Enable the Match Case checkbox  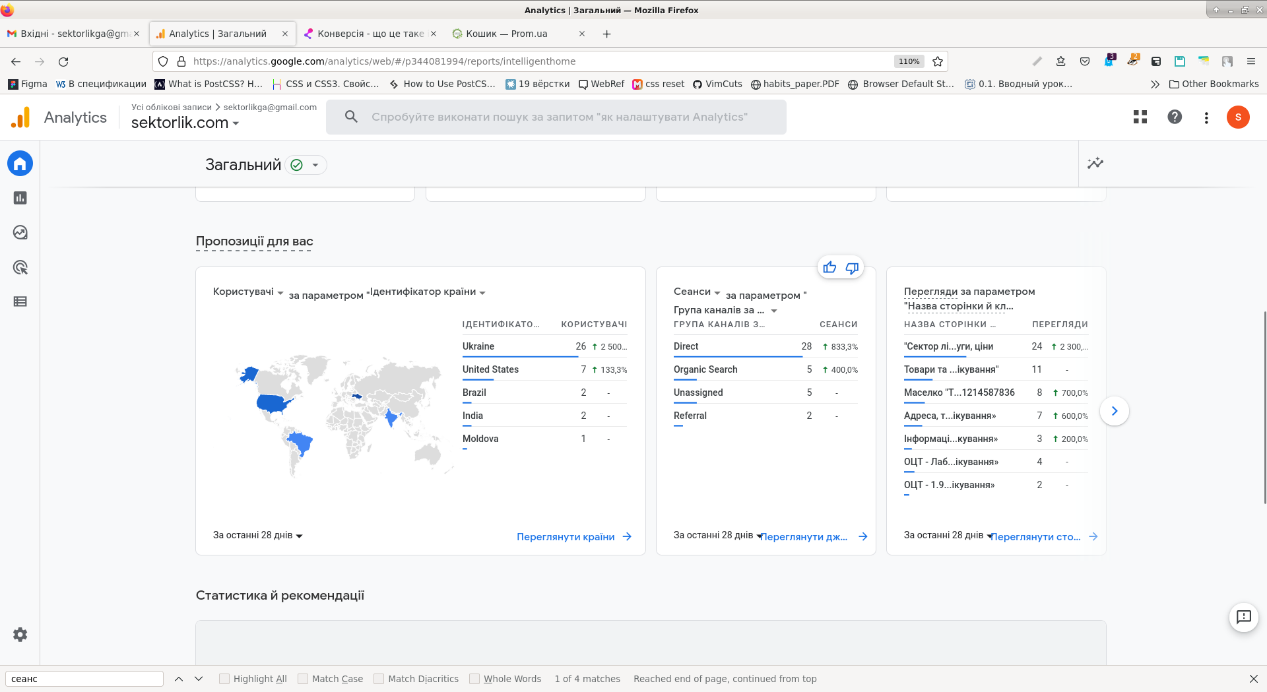303,679
